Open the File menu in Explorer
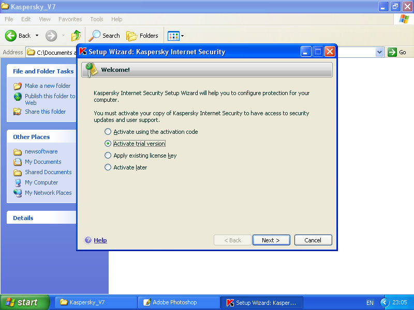Screen dimensions: 414x310 9,19
